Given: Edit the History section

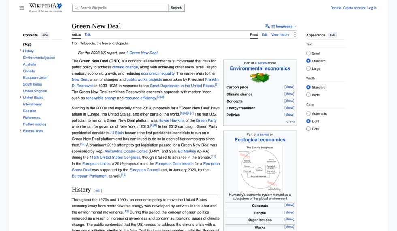Looking at the screenshot, I should coord(98,190).
